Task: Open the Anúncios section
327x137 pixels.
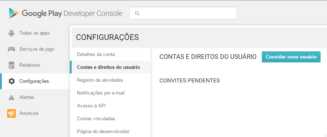Action: 29,113
